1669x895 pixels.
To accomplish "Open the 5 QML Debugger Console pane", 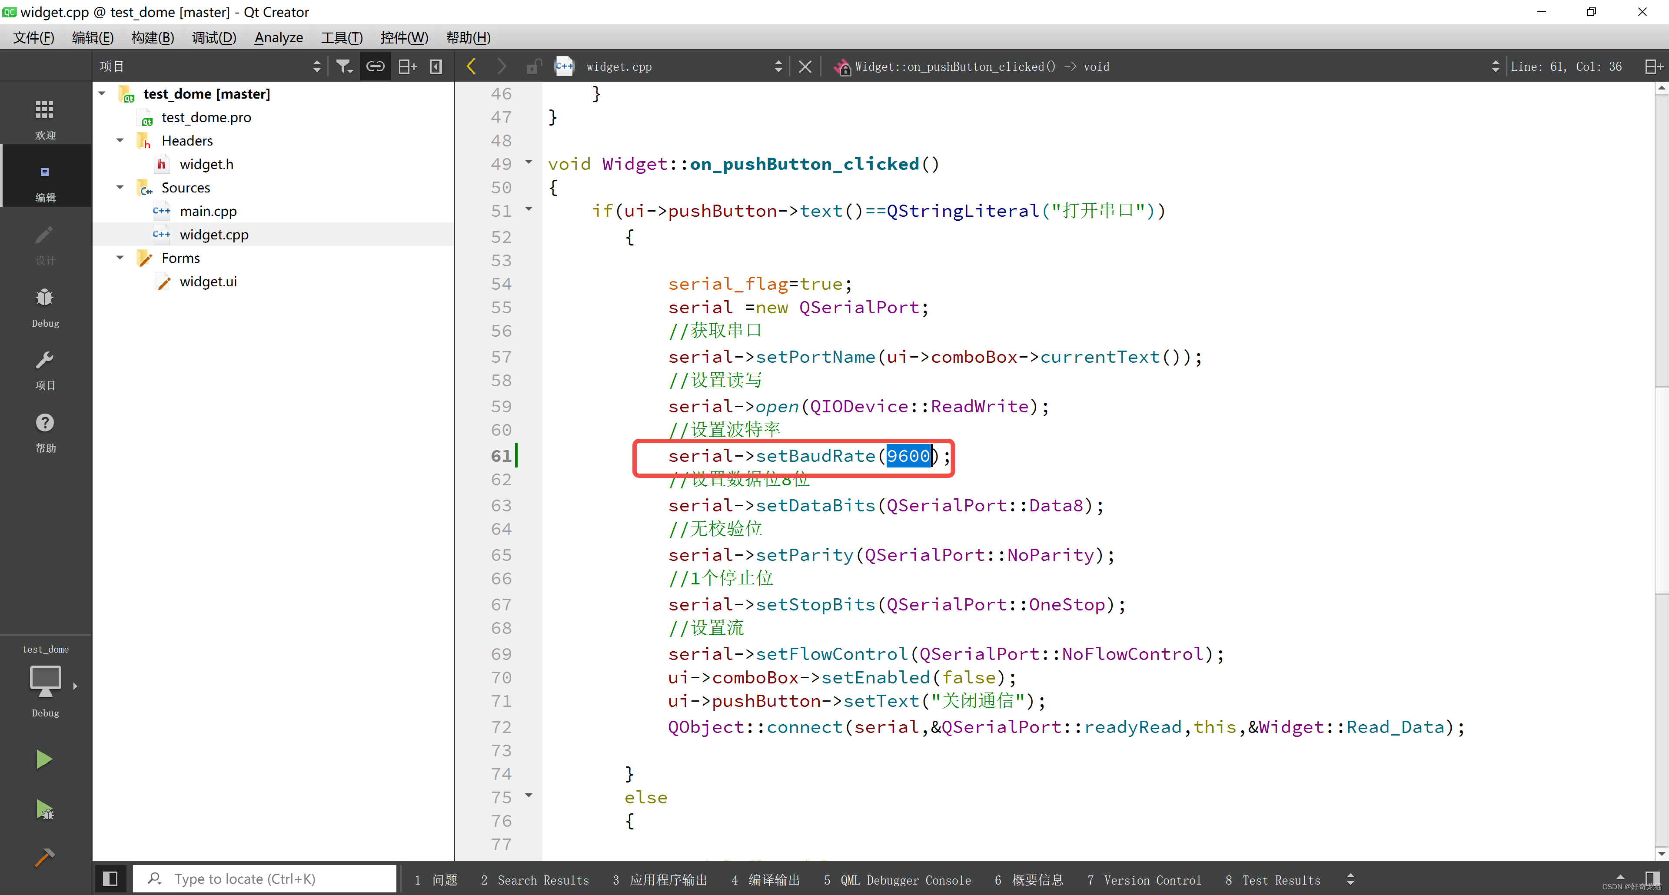I will [x=898, y=879].
